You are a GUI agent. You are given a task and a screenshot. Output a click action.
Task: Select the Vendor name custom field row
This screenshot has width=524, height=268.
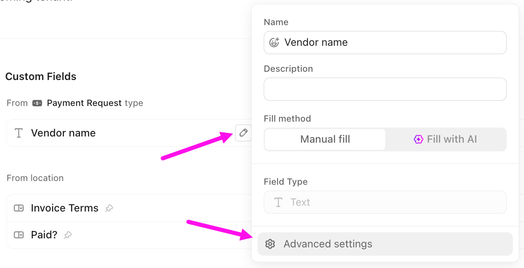pyautogui.click(x=103, y=133)
